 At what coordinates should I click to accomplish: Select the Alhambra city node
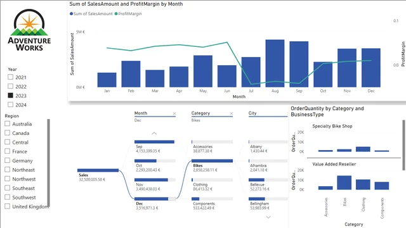[x=268, y=161]
